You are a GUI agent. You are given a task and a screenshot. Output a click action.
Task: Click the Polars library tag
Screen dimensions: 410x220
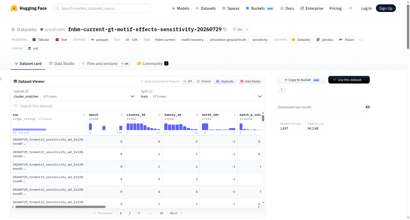point(346,40)
